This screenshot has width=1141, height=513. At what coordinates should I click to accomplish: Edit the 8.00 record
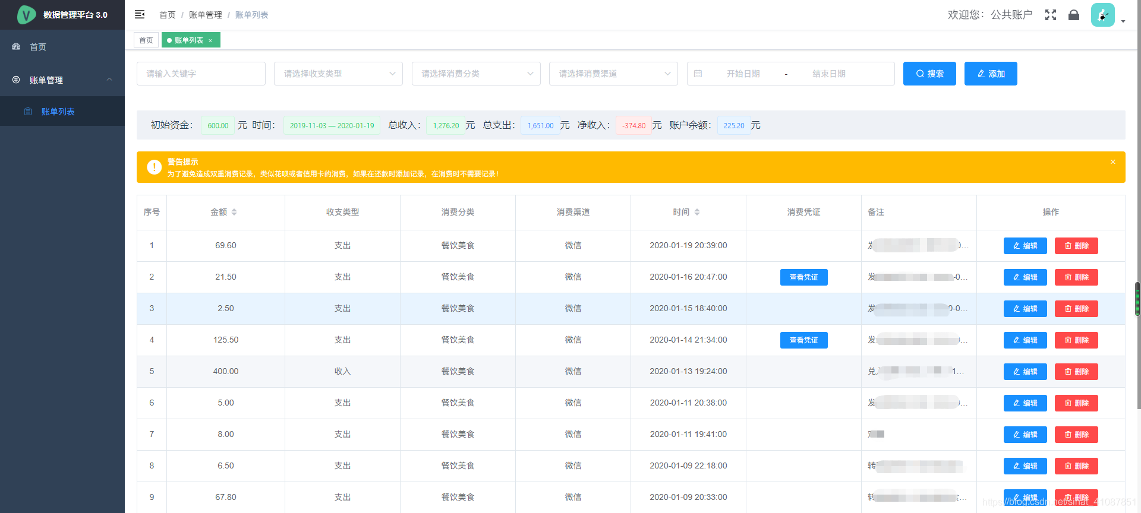coord(1025,435)
